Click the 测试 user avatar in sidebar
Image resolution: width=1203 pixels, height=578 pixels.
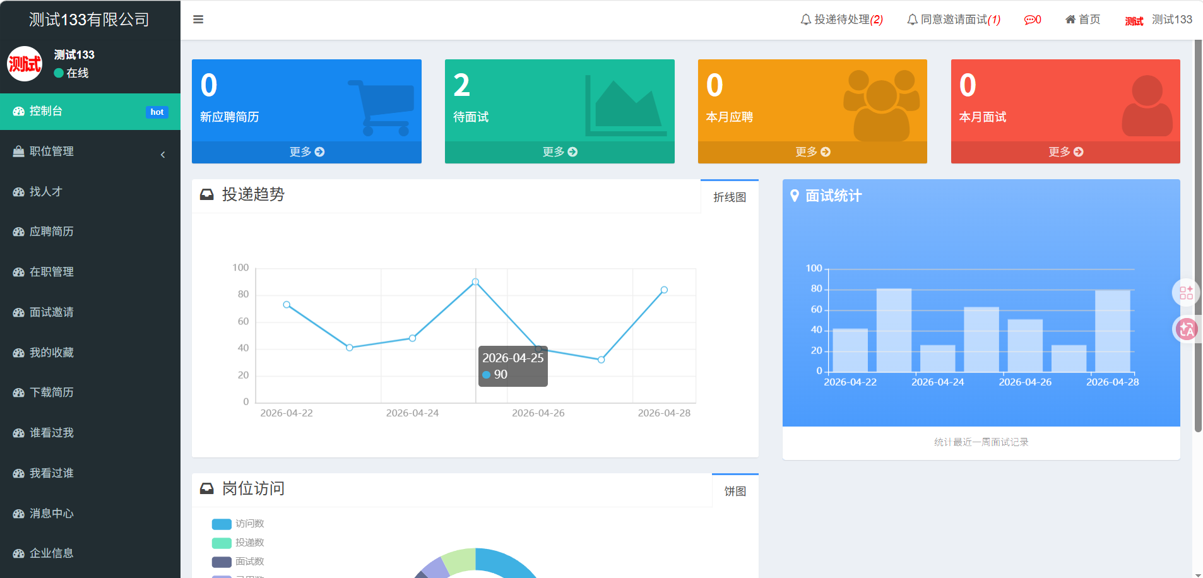pyautogui.click(x=25, y=64)
